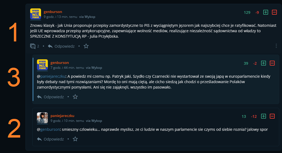Upvote paniejareczku's comment with plus icon
Image resolution: width=282 pixels, height=153 pixels.
pos(263,116)
